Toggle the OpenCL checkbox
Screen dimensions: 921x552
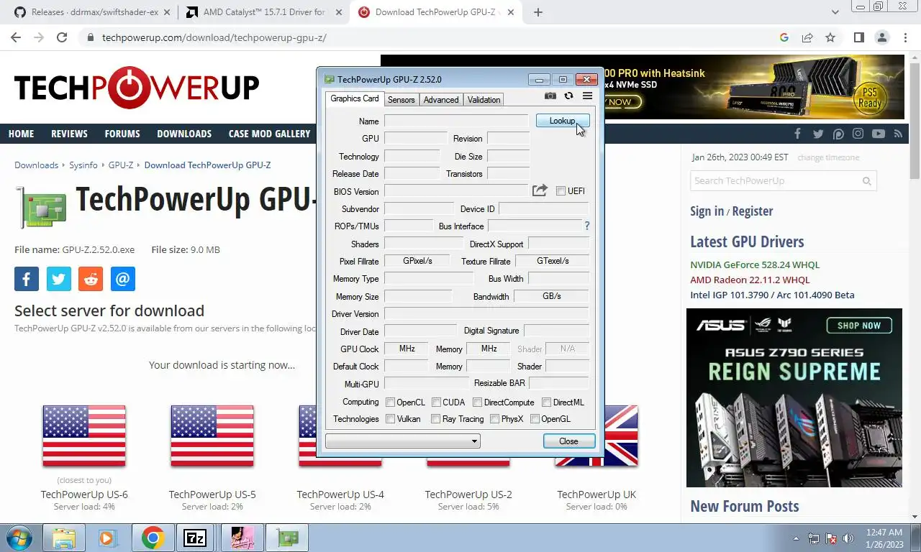coord(390,402)
